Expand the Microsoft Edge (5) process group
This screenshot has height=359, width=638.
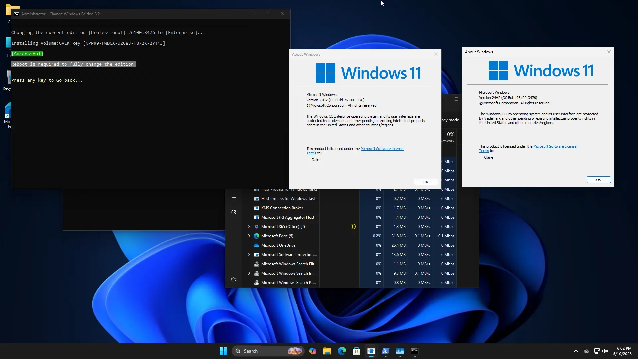point(249,236)
